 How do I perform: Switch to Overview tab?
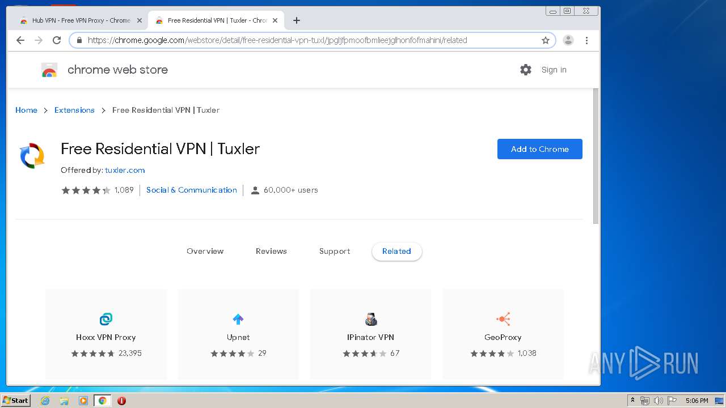point(205,251)
